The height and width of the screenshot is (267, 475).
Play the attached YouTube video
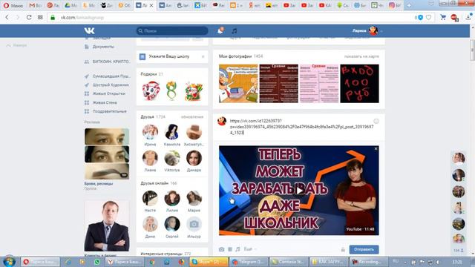tap(298, 191)
